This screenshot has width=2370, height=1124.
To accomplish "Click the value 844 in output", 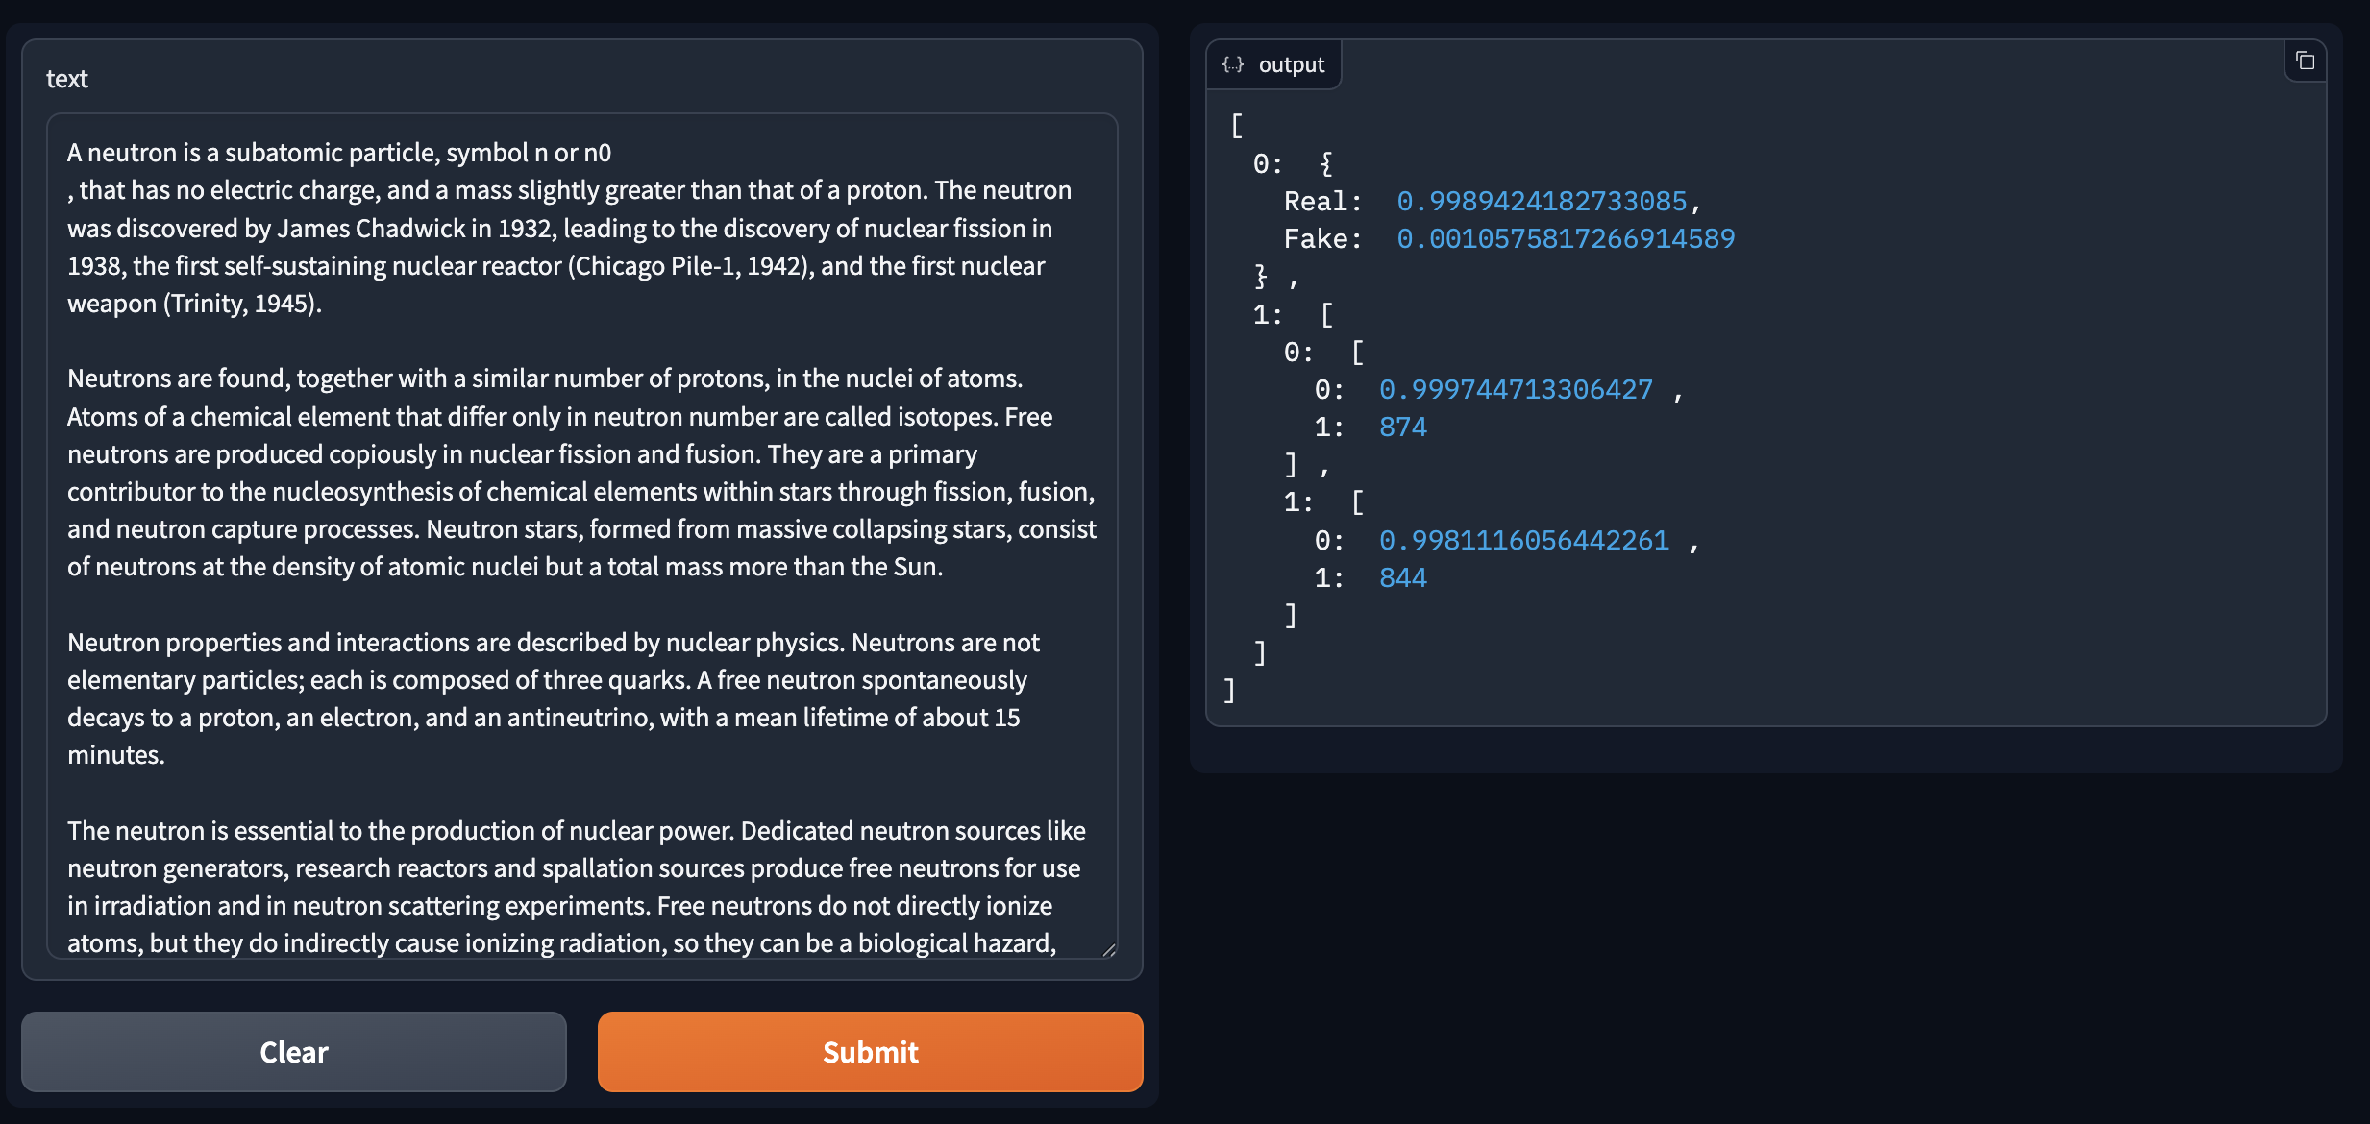I will [1403, 577].
